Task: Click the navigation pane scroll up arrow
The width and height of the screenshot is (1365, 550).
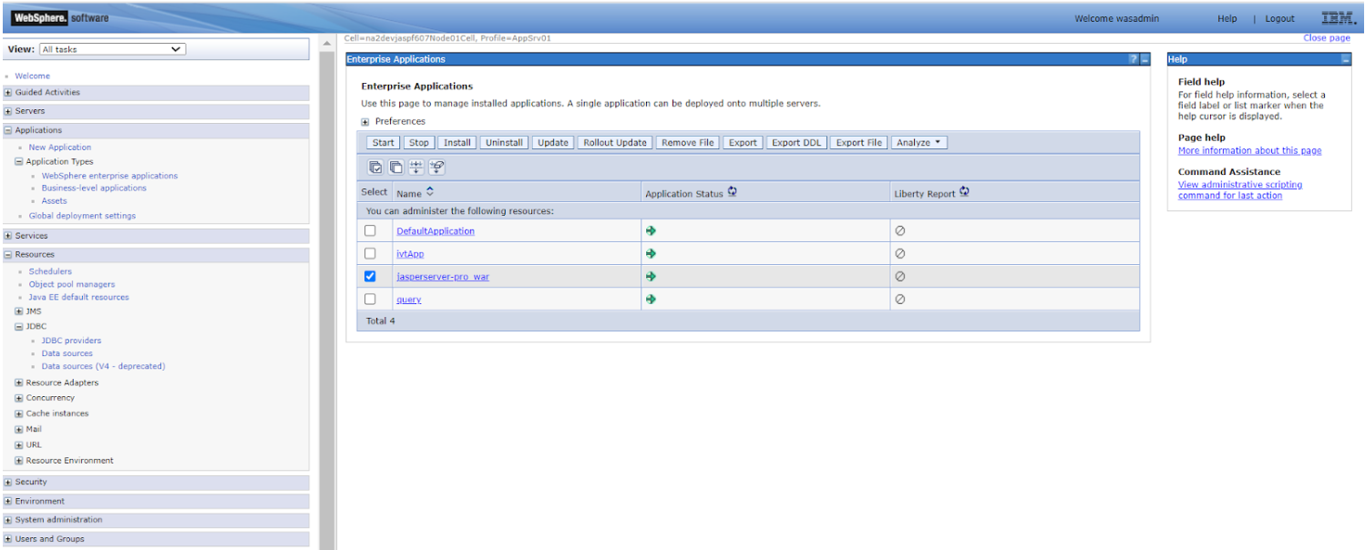Action: coord(326,43)
